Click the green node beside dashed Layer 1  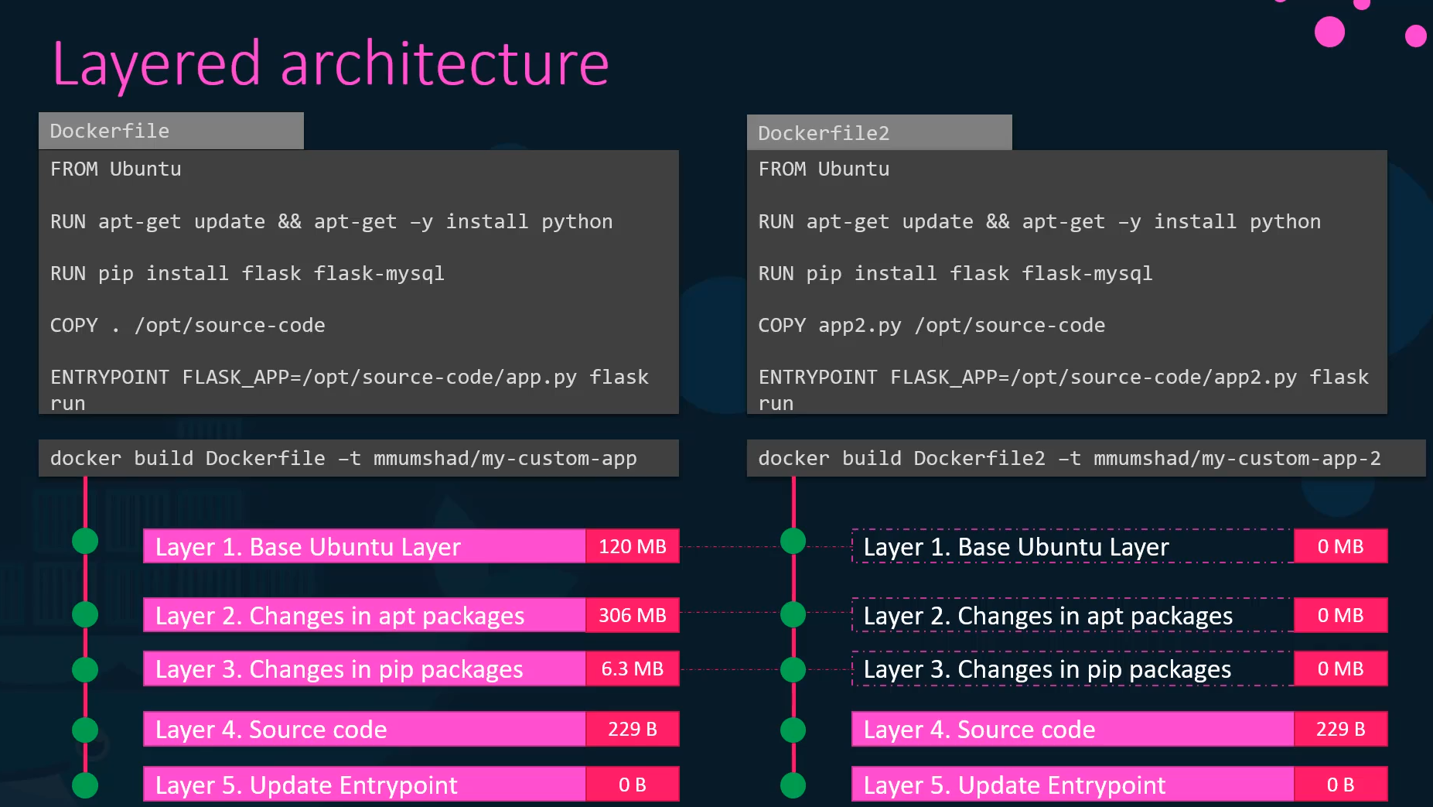tap(793, 541)
